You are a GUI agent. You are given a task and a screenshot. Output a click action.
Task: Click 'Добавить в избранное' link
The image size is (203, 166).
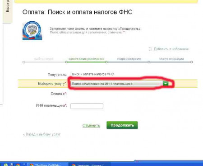tap(171, 49)
